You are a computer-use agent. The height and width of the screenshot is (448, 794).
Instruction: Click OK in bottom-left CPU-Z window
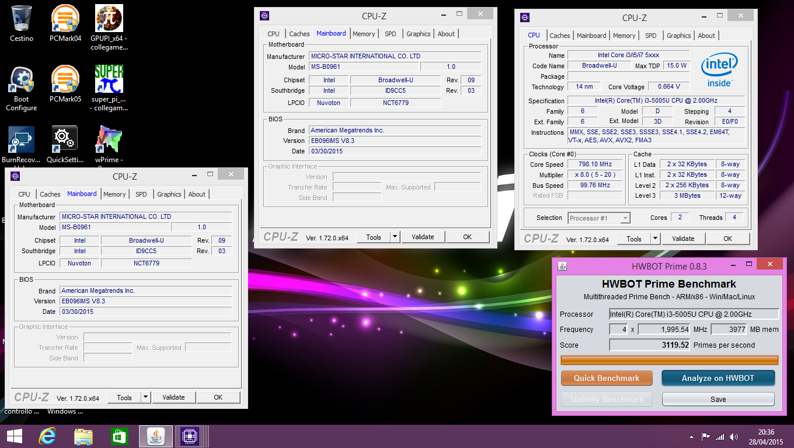pyautogui.click(x=218, y=397)
